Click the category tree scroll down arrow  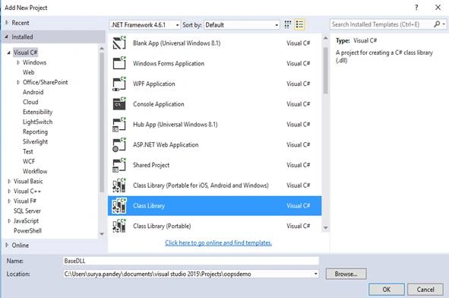(102, 234)
